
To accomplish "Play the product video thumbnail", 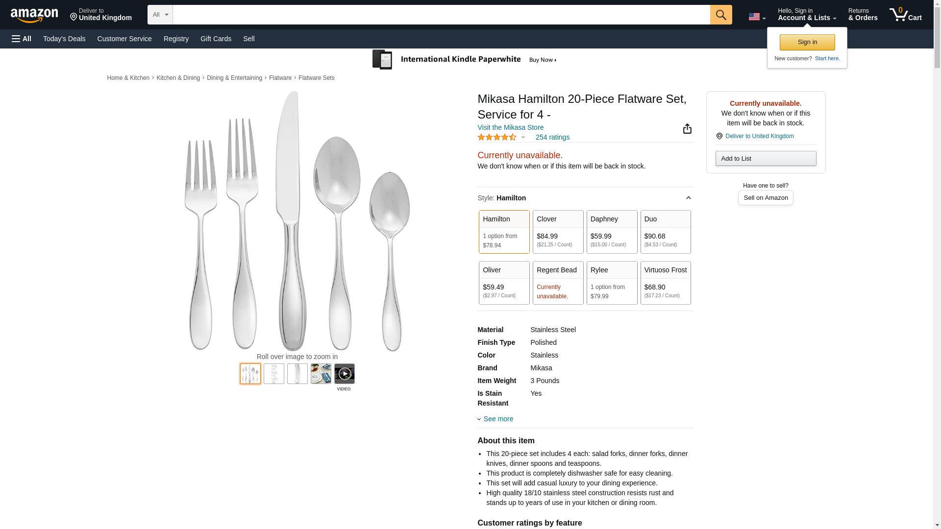I will 344,374.
